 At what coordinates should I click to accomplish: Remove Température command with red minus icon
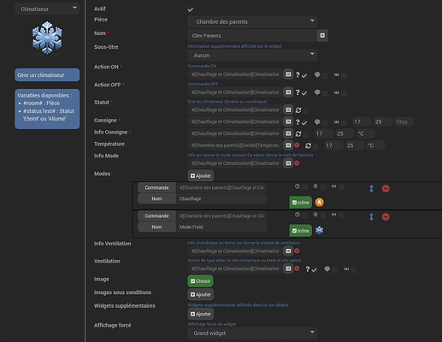297,145
